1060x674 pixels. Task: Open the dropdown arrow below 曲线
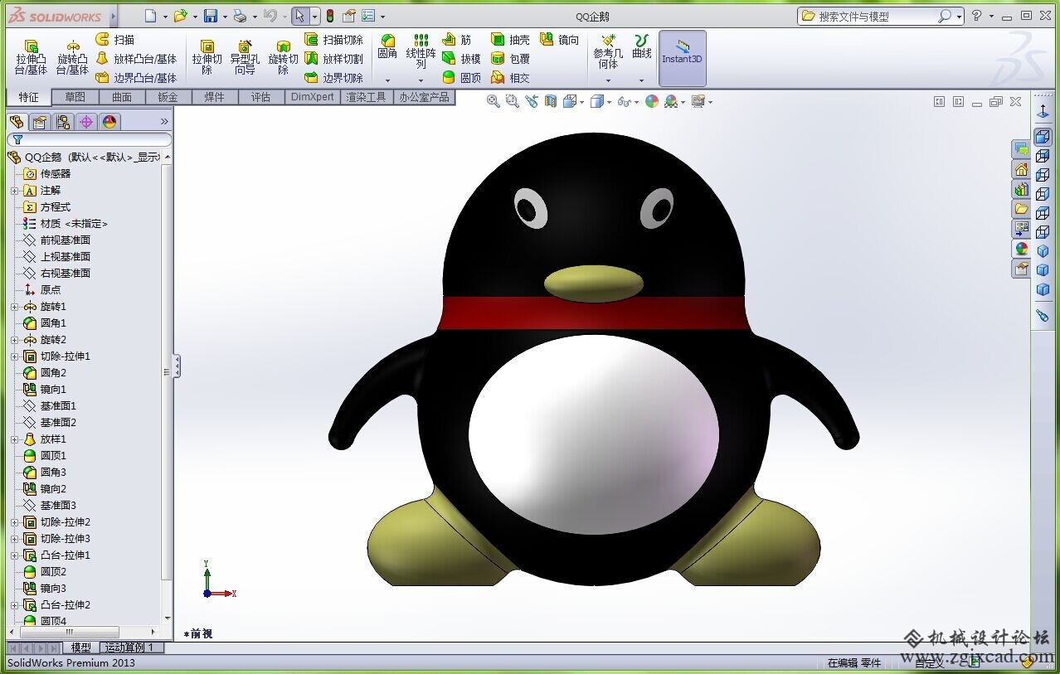[641, 80]
